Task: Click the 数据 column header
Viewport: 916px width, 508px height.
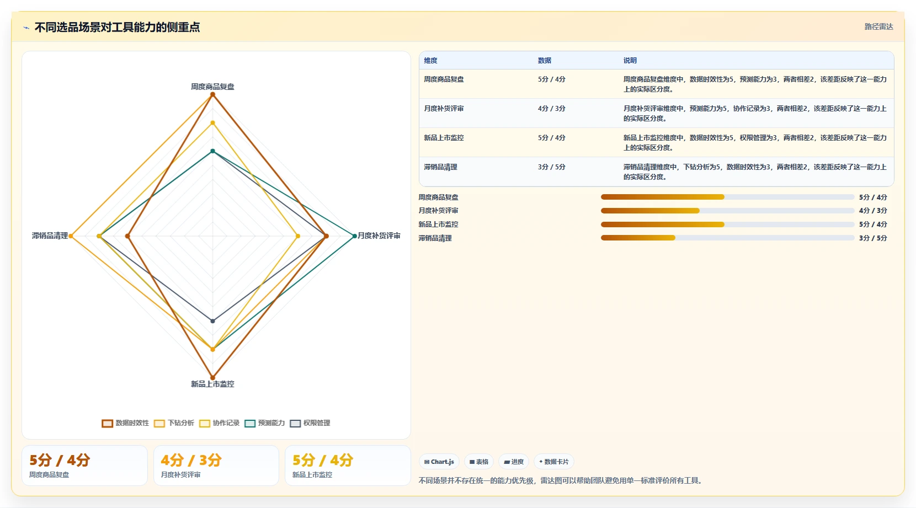Action: pyautogui.click(x=545, y=61)
